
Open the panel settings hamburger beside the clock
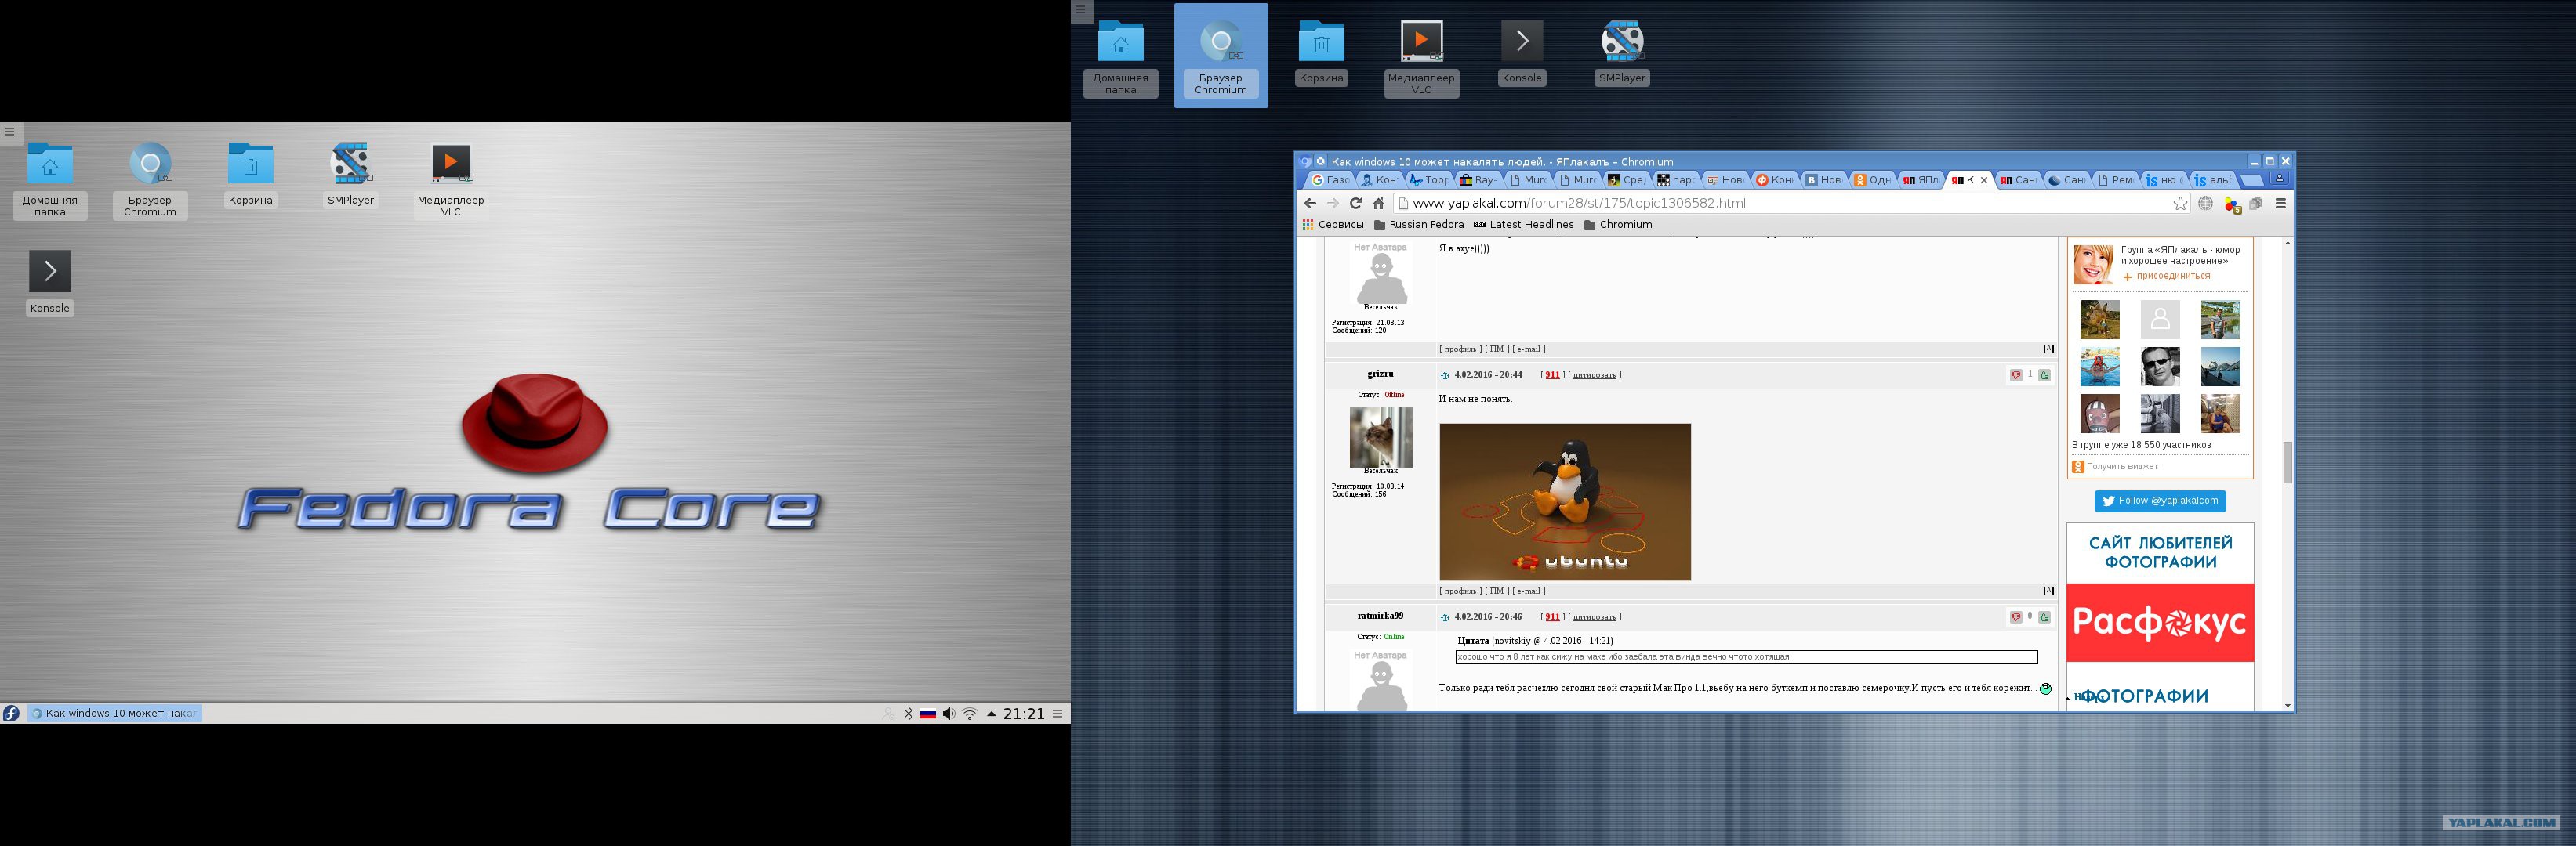pyautogui.click(x=1057, y=713)
